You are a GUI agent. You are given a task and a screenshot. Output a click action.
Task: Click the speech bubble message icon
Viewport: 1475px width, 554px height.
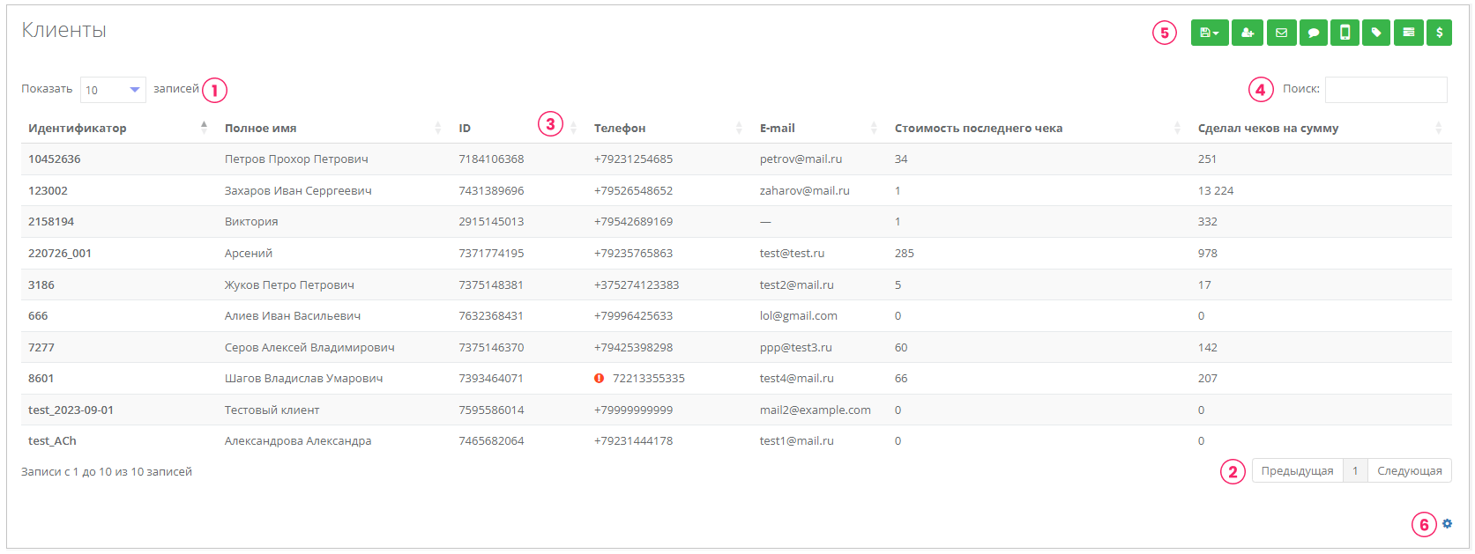1313,33
